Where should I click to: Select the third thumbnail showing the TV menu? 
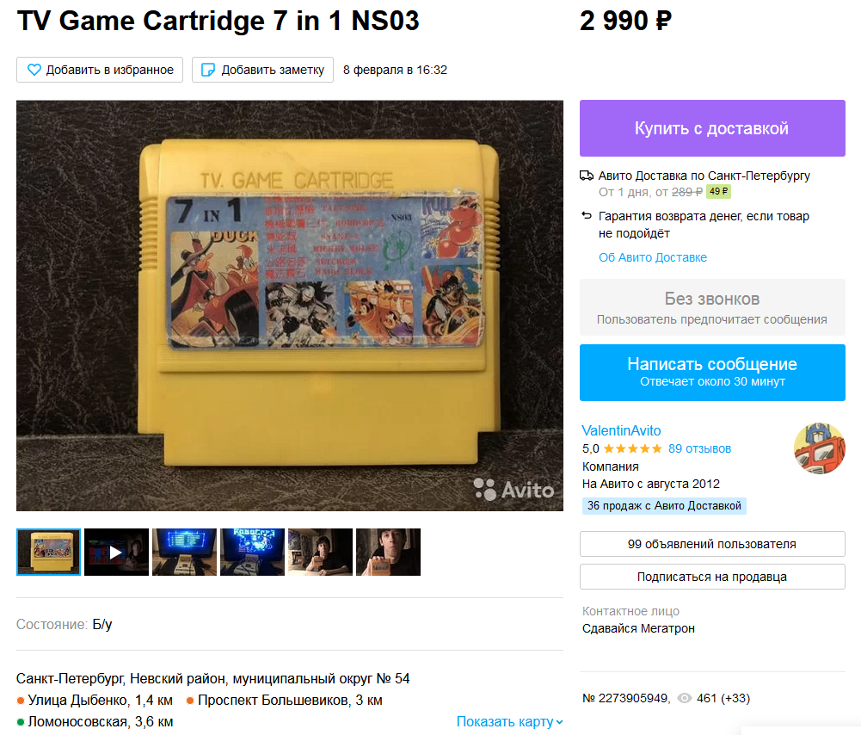pyautogui.click(x=184, y=552)
